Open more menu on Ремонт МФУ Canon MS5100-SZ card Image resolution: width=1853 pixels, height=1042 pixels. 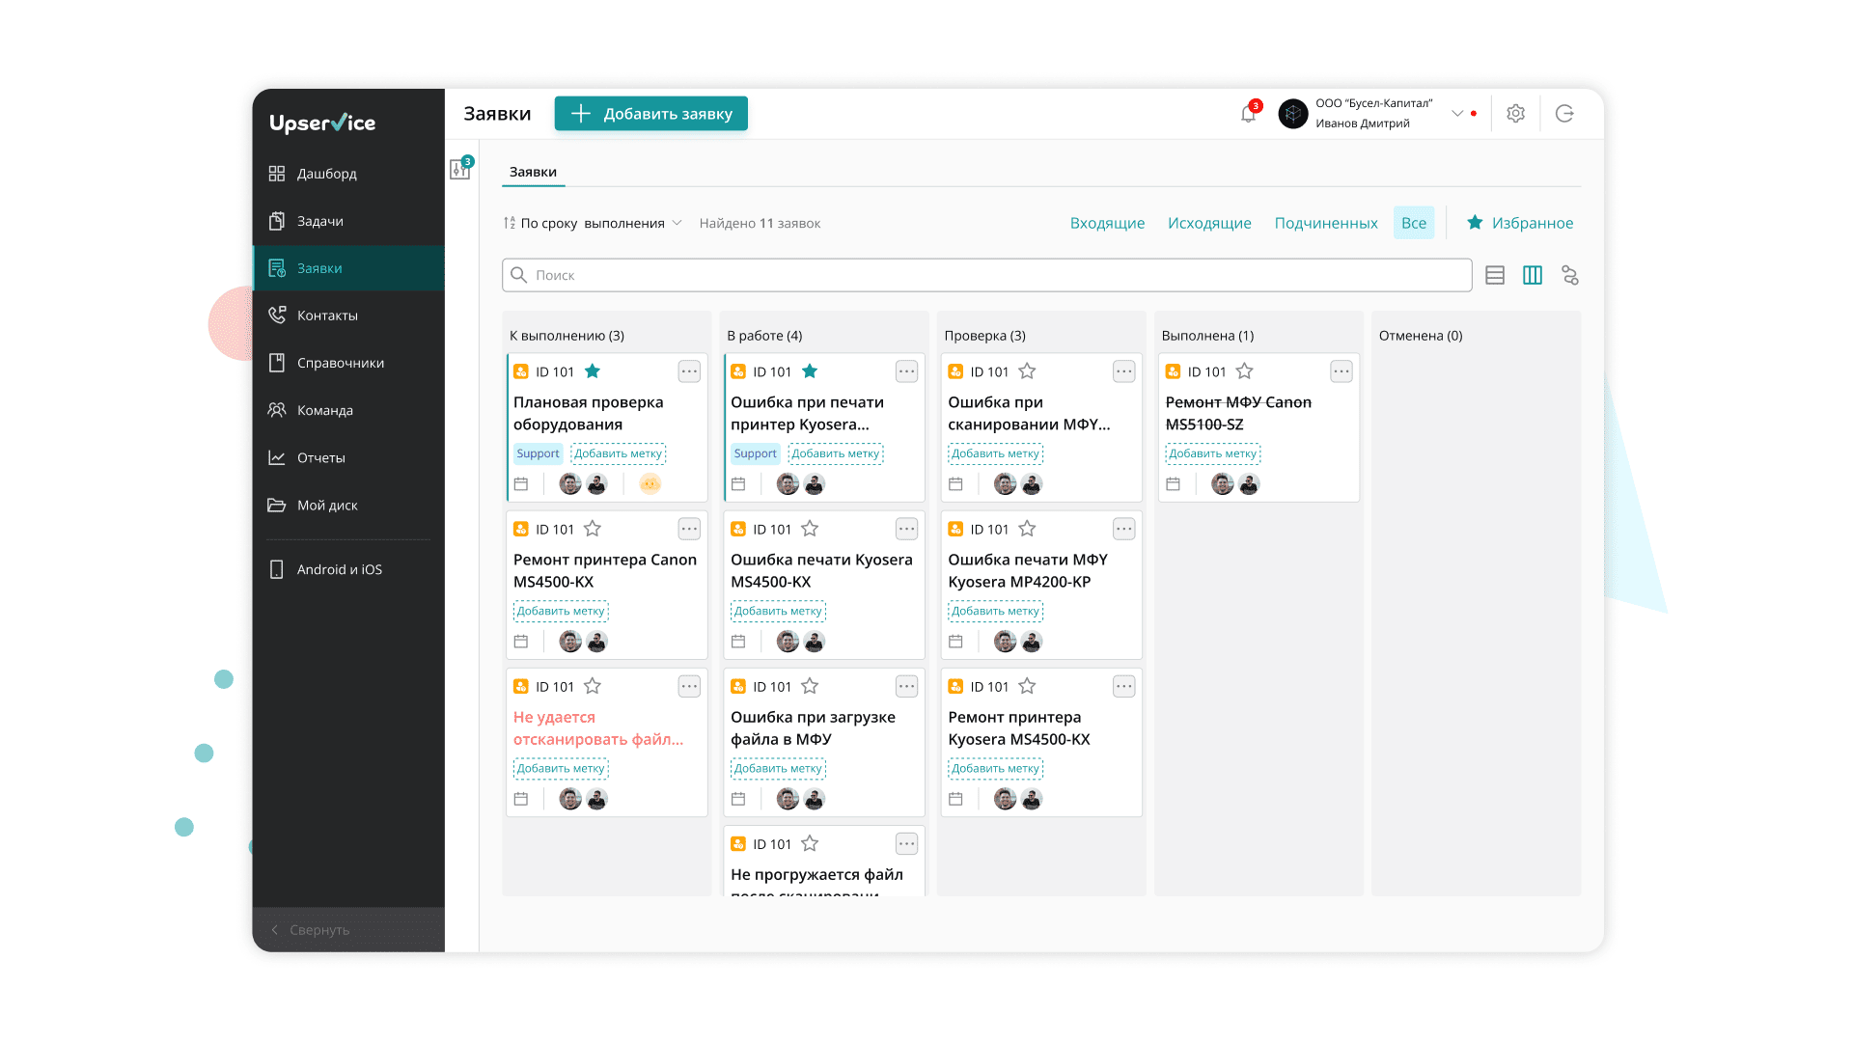tap(1341, 371)
